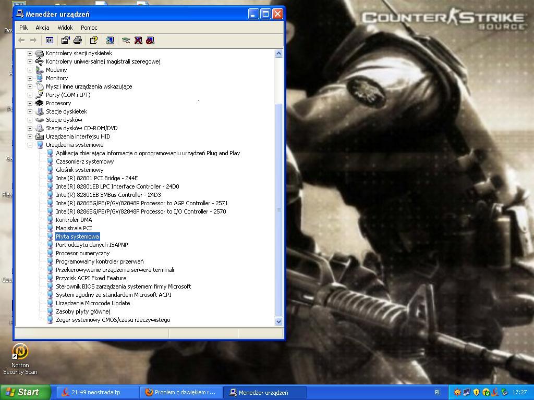Screen dimensions: 534x400
Task: Select Programowalny kontroler przerwań
Action: (x=100, y=261)
